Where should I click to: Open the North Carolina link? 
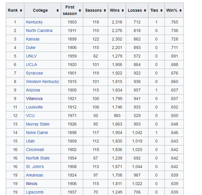(x=39, y=30)
